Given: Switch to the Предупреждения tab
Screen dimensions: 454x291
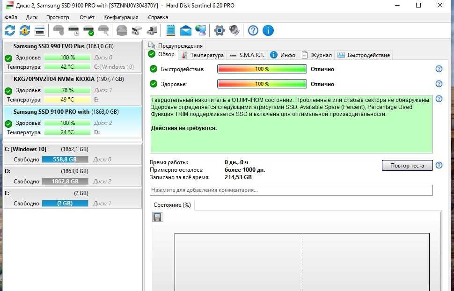Looking at the screenshot, I should click(175, 45).
